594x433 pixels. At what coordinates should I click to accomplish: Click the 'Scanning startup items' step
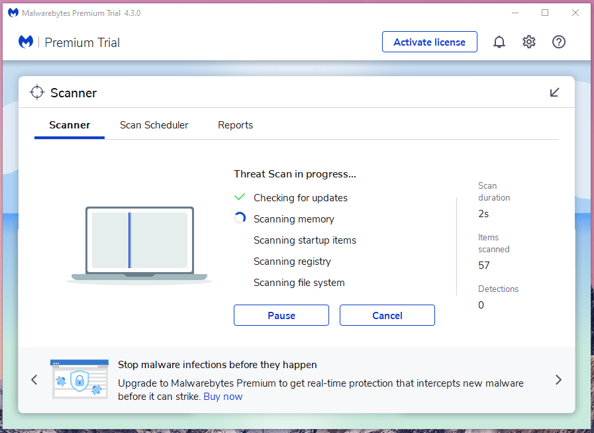click(x=305, y=240)
